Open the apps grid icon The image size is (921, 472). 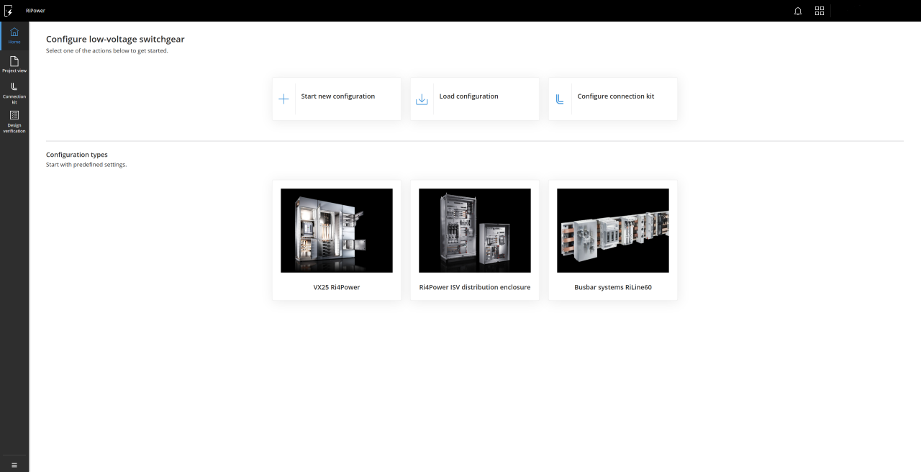(x=819, y=11)
